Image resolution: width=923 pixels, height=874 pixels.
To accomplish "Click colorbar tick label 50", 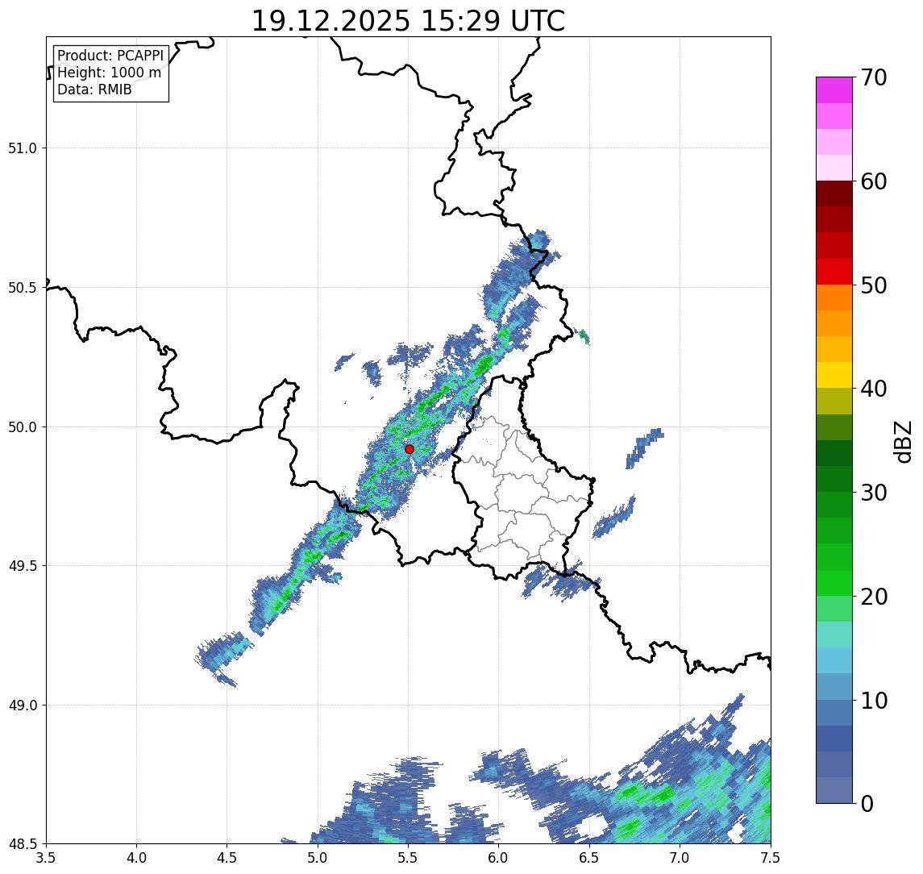I will 874,285.
